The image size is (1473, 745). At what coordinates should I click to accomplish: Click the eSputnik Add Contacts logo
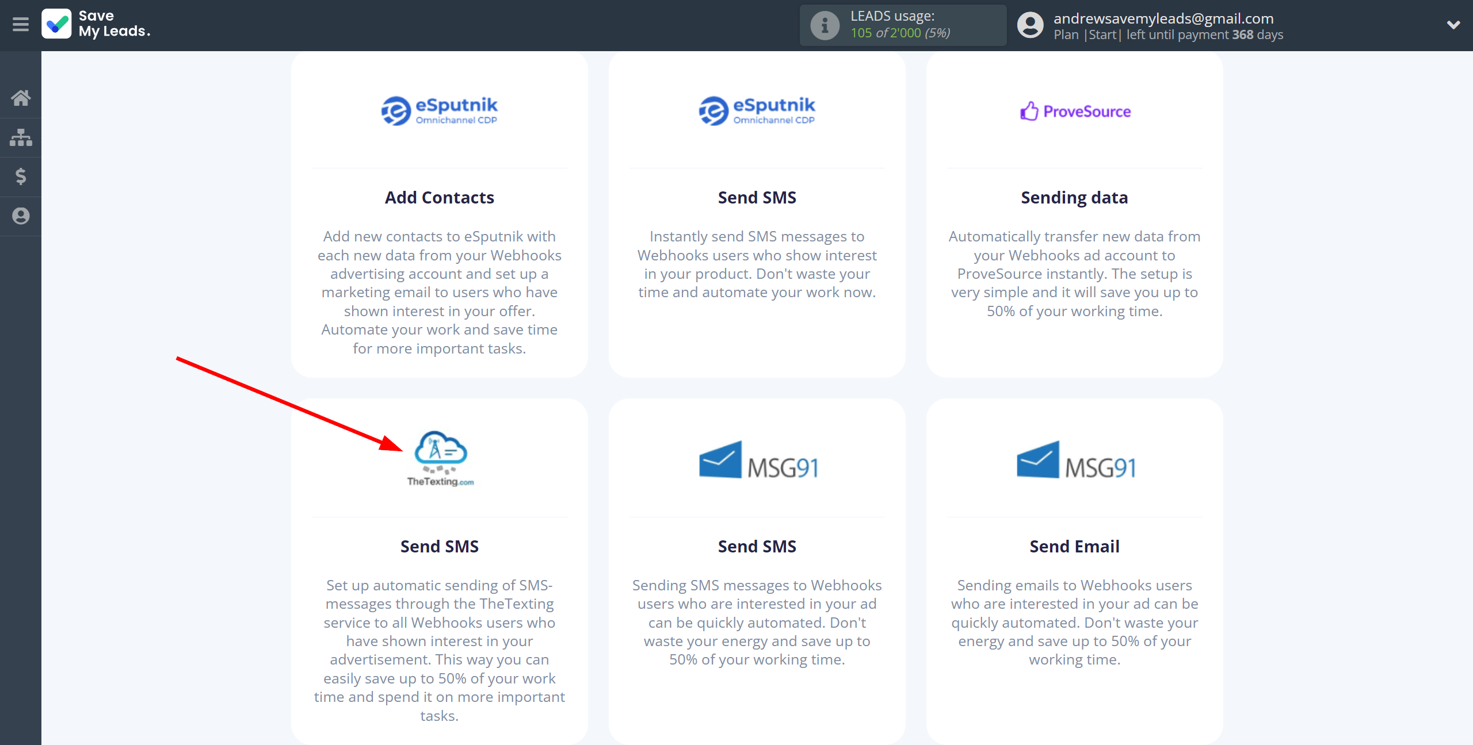[x=440, y=110]
